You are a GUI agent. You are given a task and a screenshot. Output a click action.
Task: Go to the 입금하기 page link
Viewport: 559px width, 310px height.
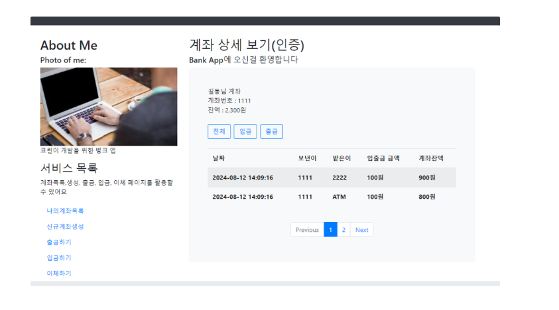(x=59, y=258)
